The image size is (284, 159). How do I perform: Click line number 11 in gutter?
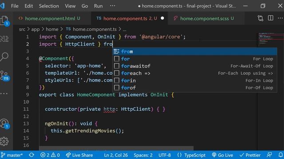coord(26,109)
